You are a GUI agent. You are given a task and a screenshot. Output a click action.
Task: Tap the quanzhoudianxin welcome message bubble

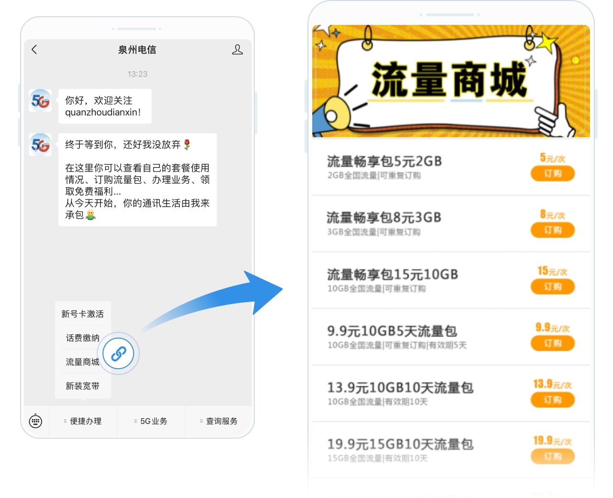(x=105, y=106)
